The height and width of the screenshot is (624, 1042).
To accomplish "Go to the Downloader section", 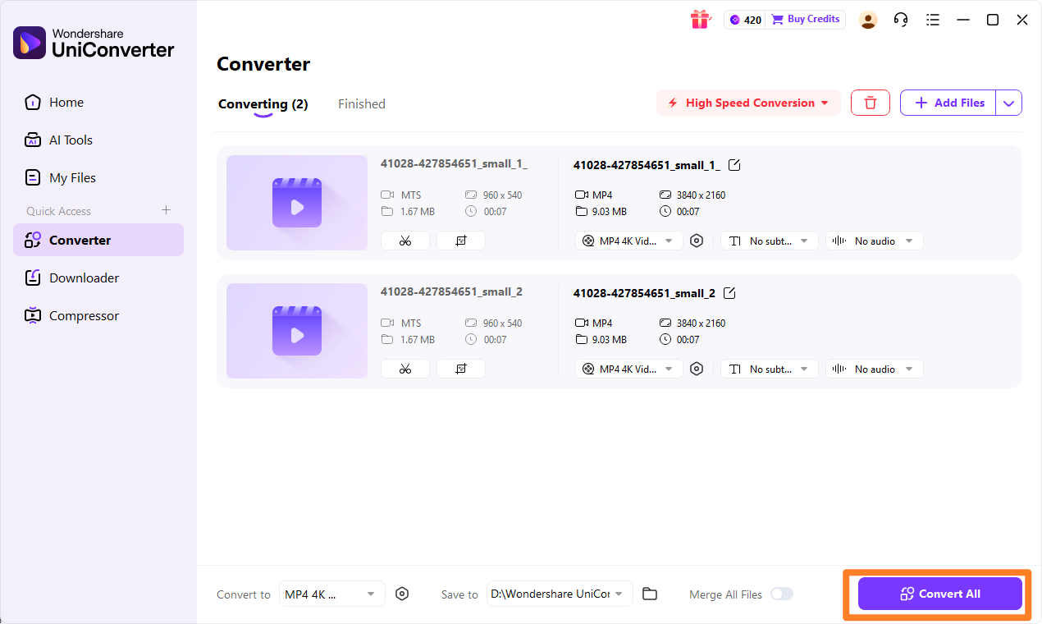I will coord(82,278).
